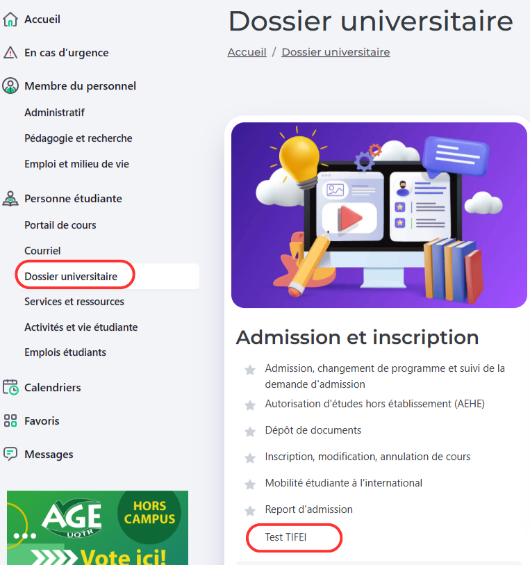Open Emploi et milieu de vie
This screenshot has width=530, height=565.
pos(76,164)
